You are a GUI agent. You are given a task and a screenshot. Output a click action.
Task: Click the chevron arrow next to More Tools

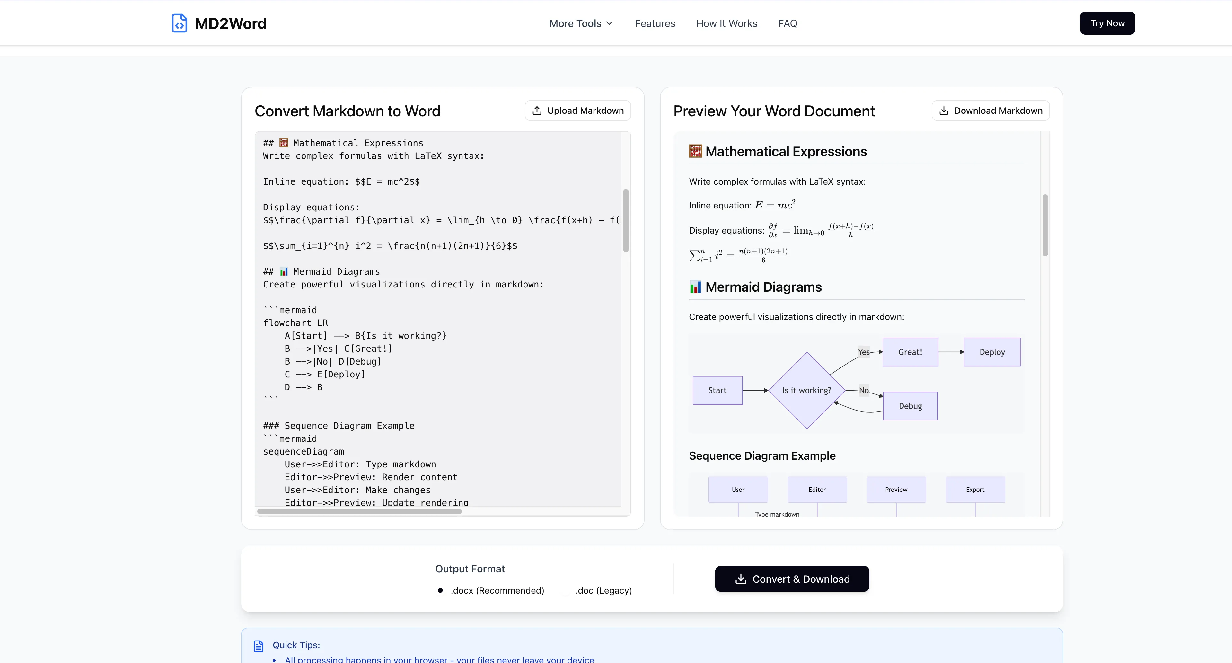[x=609, y=23]
